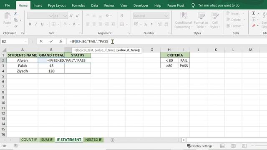
Task: Open the Data ribbon tab
Action: (x=95, y=5)
